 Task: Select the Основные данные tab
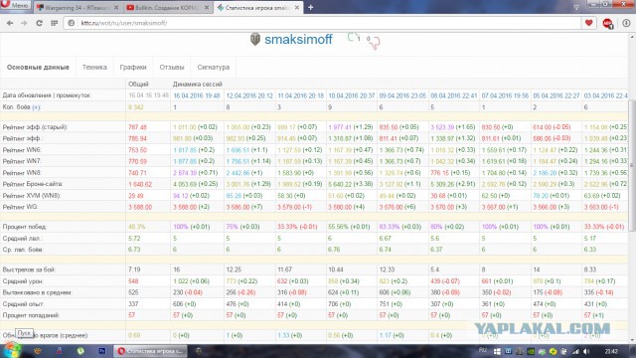pos(38,67)
